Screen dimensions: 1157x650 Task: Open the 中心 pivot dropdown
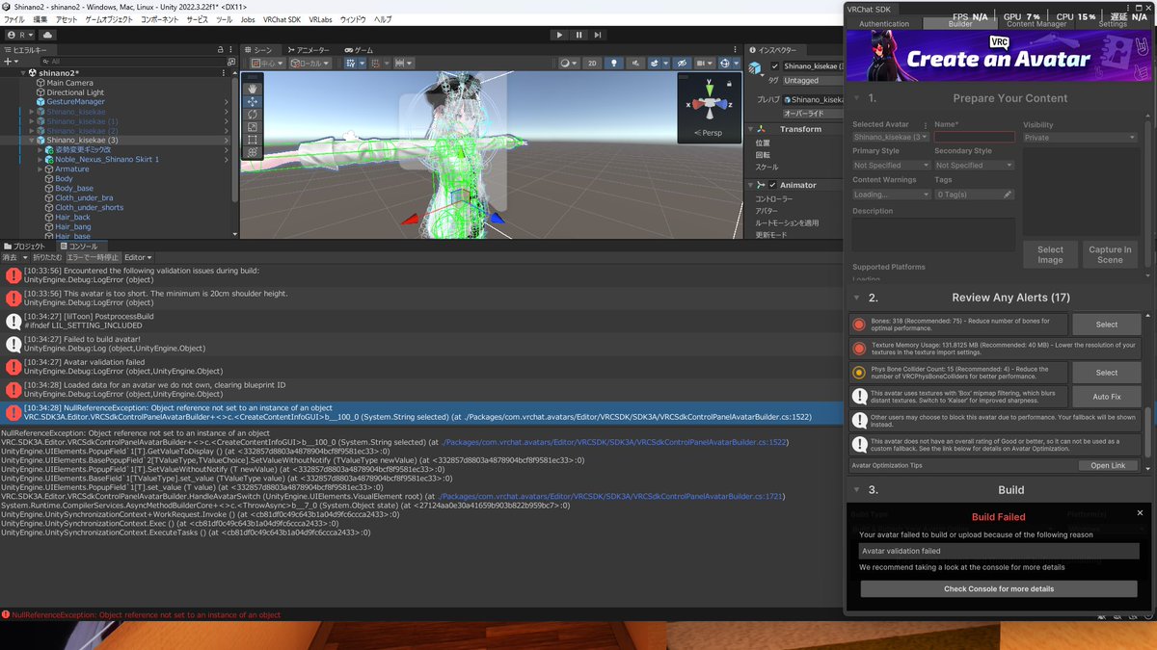point(266,64)
